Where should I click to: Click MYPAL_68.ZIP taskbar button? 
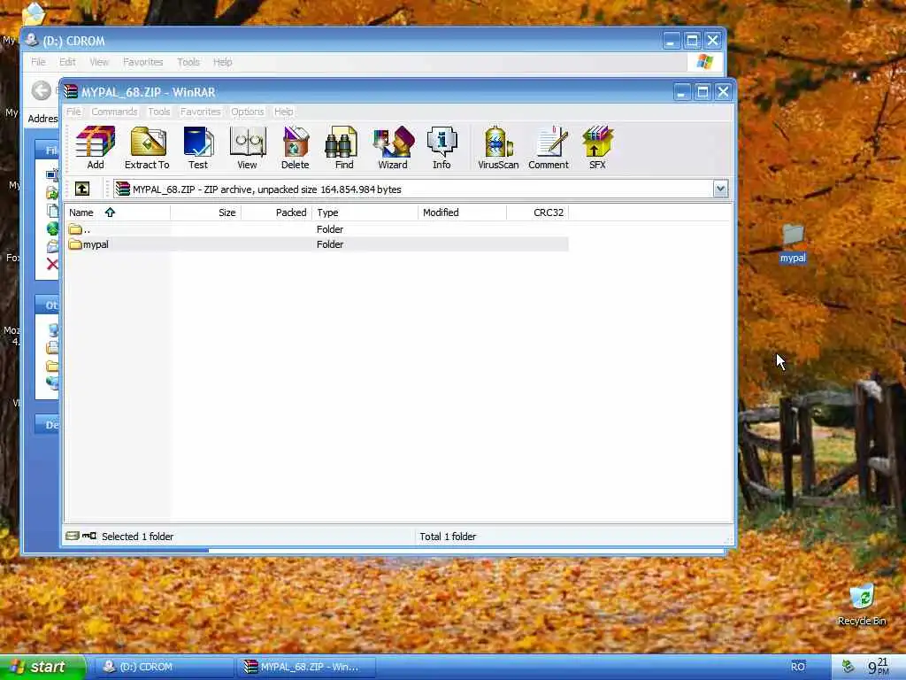(305, 667)
